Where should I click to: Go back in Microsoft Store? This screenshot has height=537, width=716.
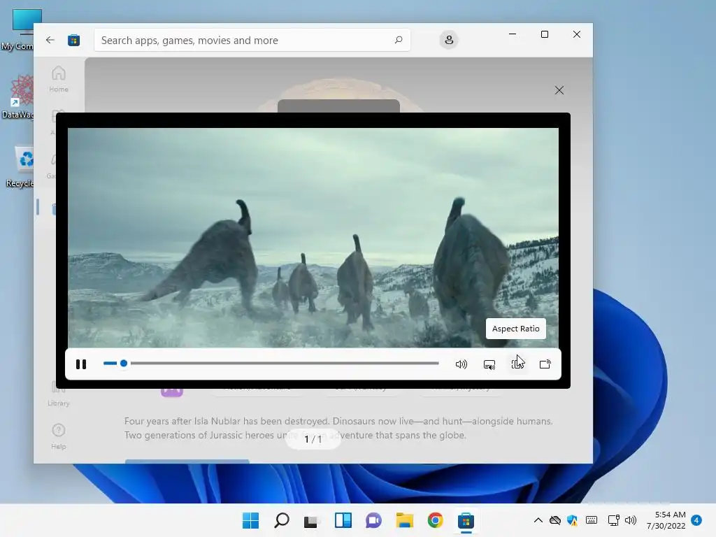[x=50, y=40]
